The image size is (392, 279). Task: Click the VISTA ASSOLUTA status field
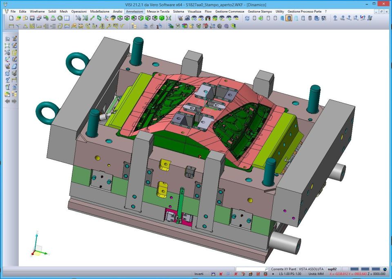(311, 269)
